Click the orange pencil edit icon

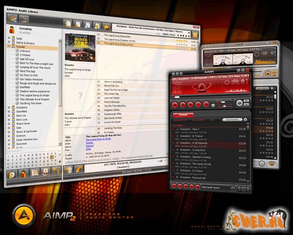coord(78,170)
